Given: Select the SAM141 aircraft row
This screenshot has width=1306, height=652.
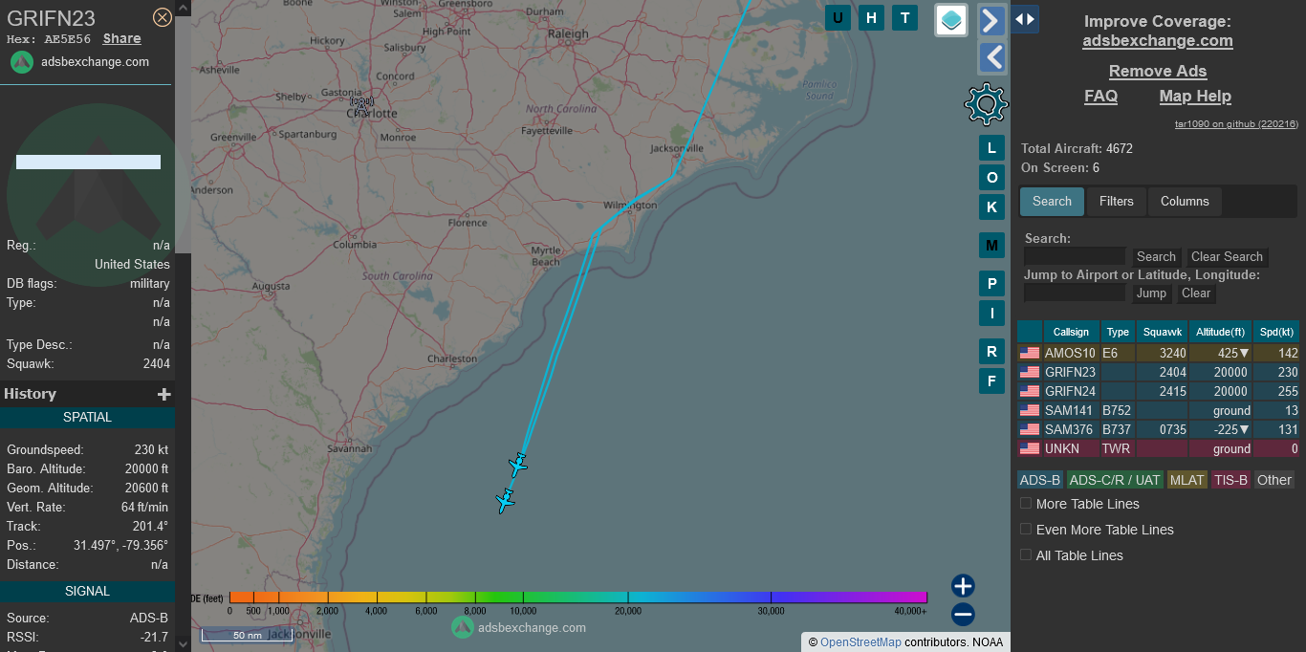Looking at the screenshot, I should pyautogui.click(x=1158, y=410).
